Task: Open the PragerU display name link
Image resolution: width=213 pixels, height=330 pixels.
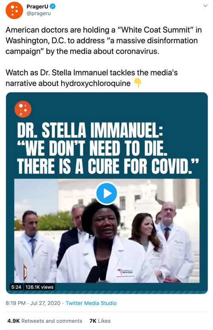Action: pos(38,6)
